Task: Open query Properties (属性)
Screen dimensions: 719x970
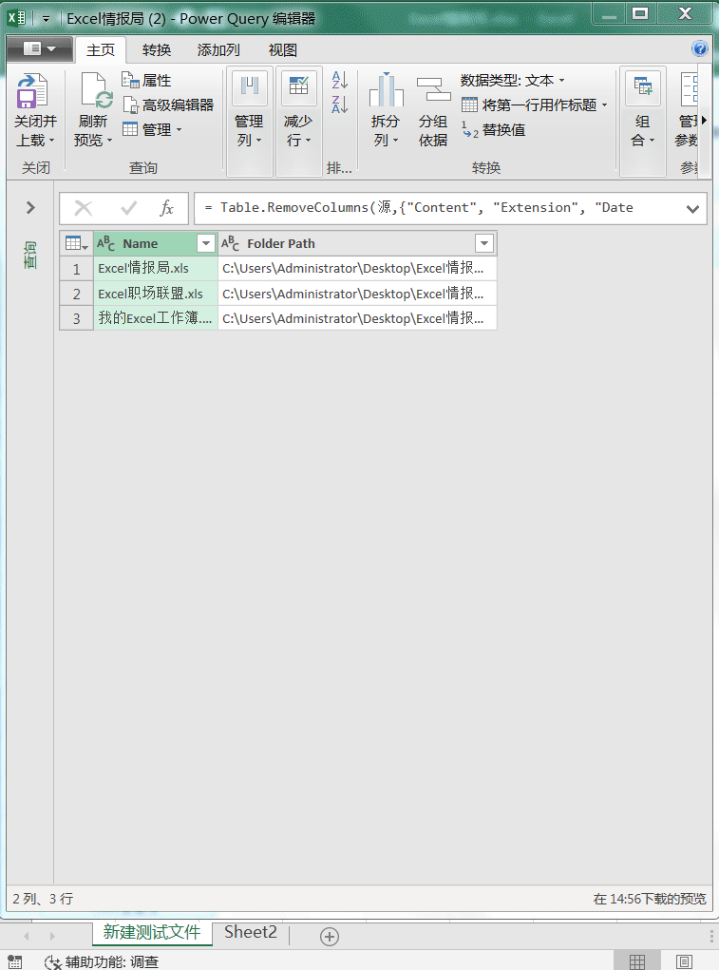Action: [x=146, y=81]
